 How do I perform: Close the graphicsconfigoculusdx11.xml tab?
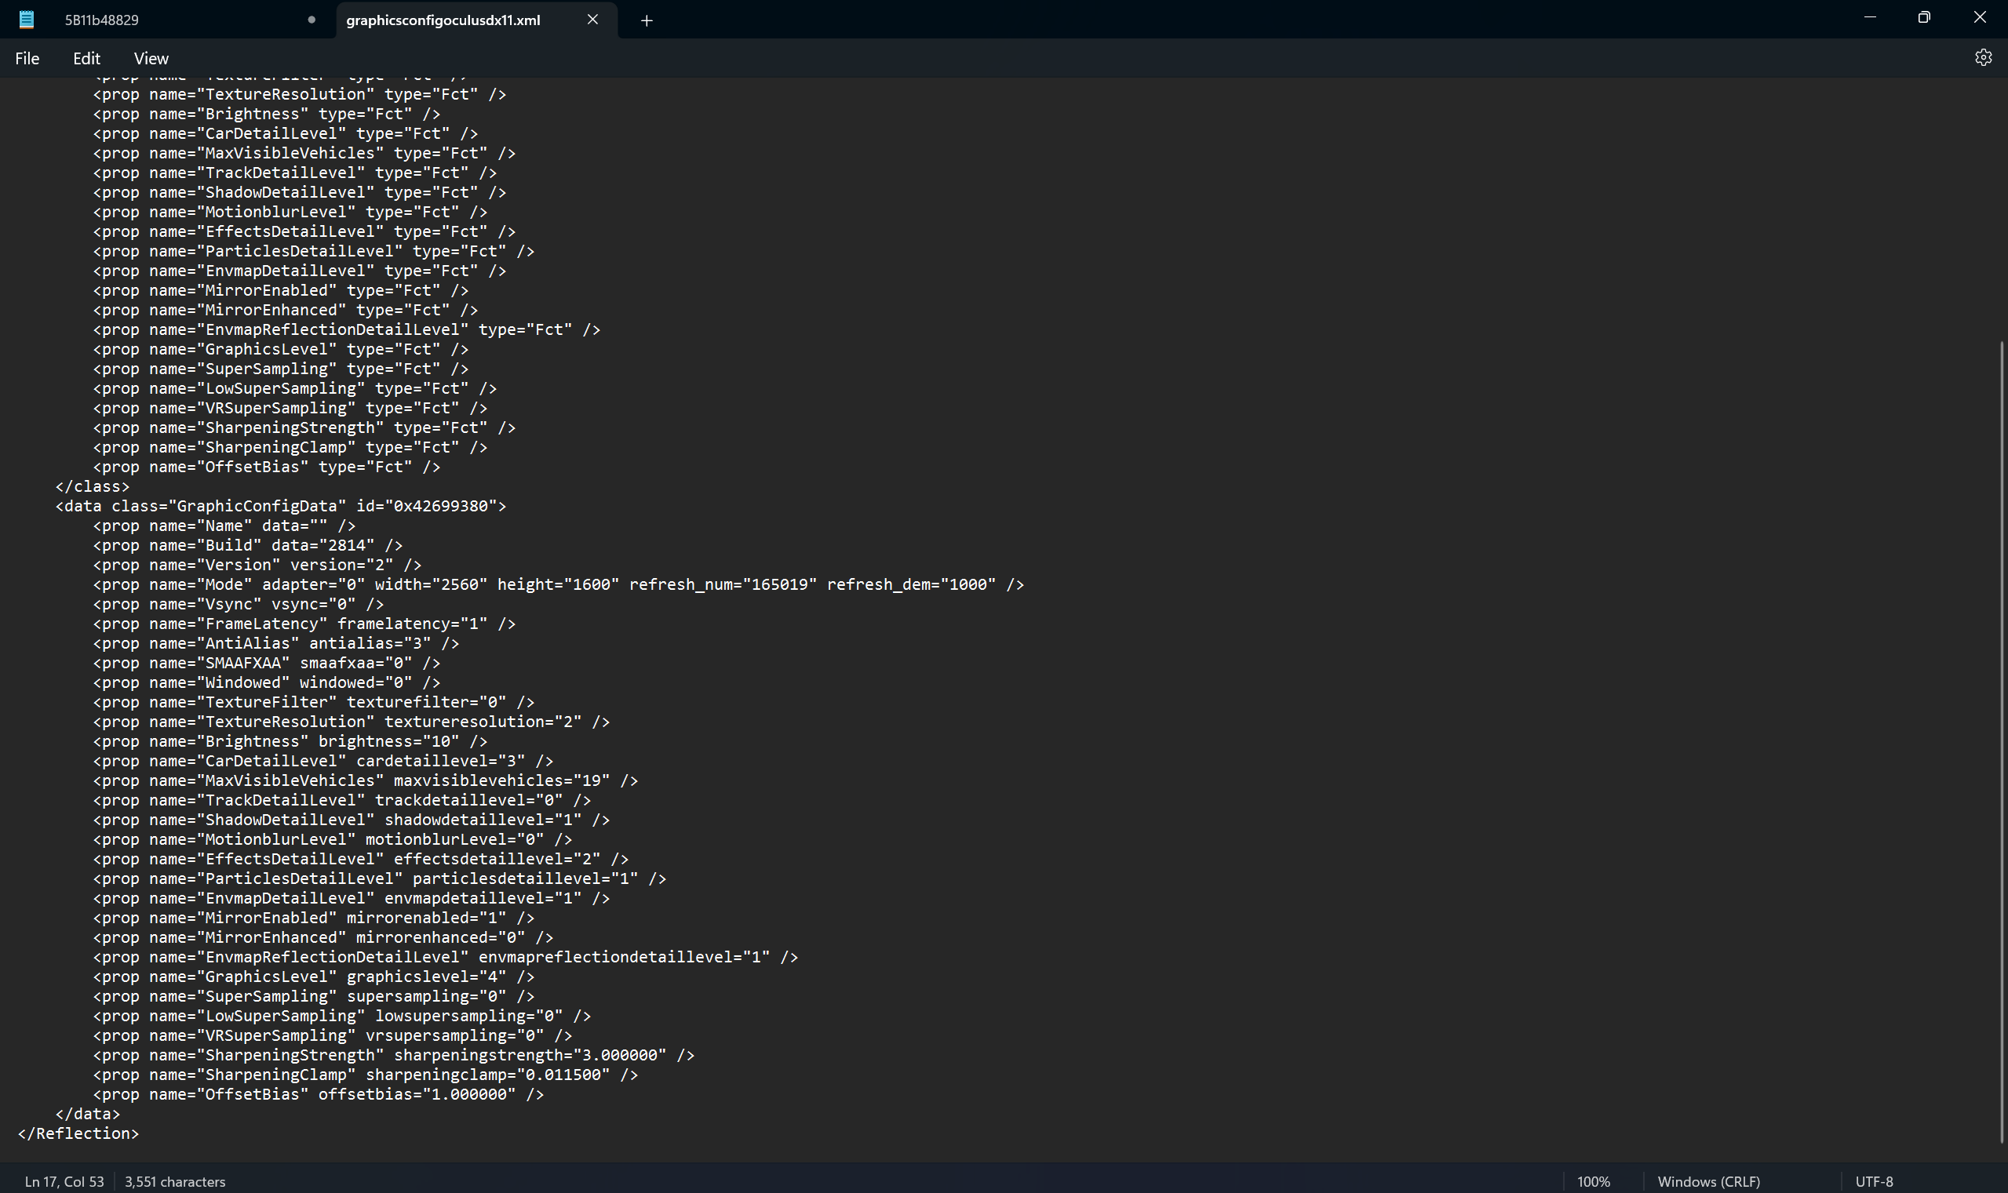(592, 20)
